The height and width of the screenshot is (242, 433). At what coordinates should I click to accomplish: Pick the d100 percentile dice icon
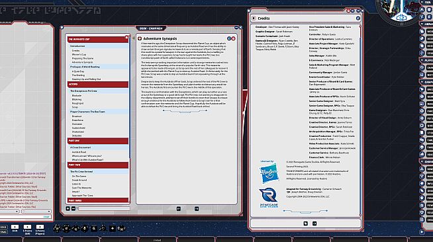pyautogui.click(x=122, y=229)
